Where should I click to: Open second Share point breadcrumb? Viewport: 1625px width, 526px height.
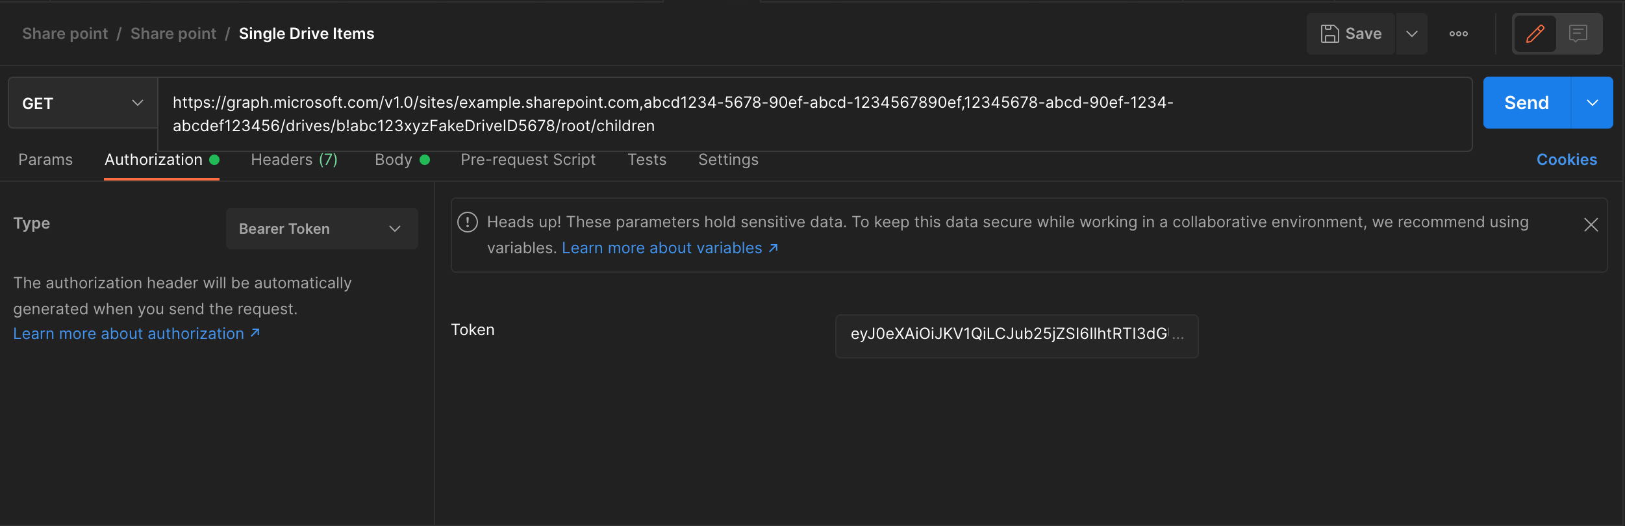[173, 34]
